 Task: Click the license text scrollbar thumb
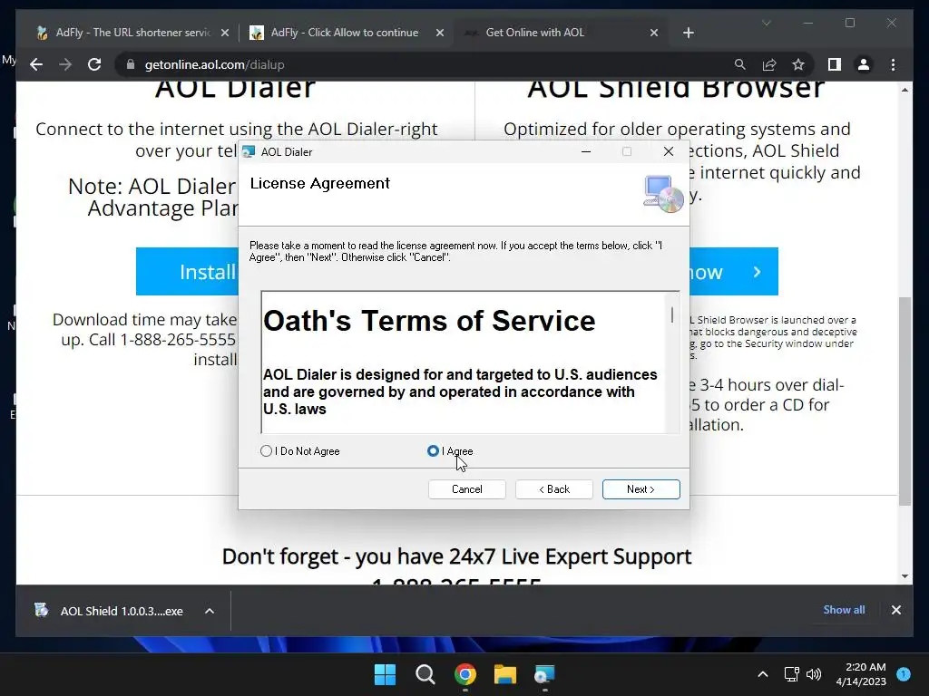pyautogui.click(x=672, y=314)
